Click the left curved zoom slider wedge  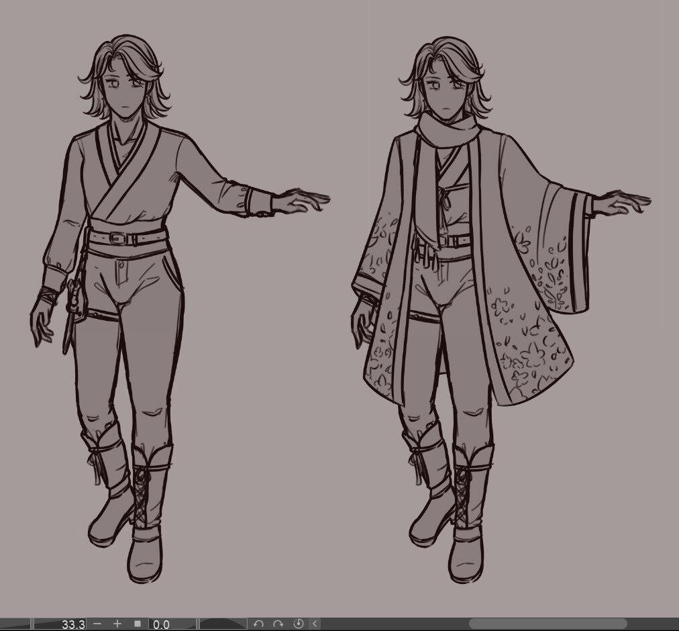[x=17, y=623]
